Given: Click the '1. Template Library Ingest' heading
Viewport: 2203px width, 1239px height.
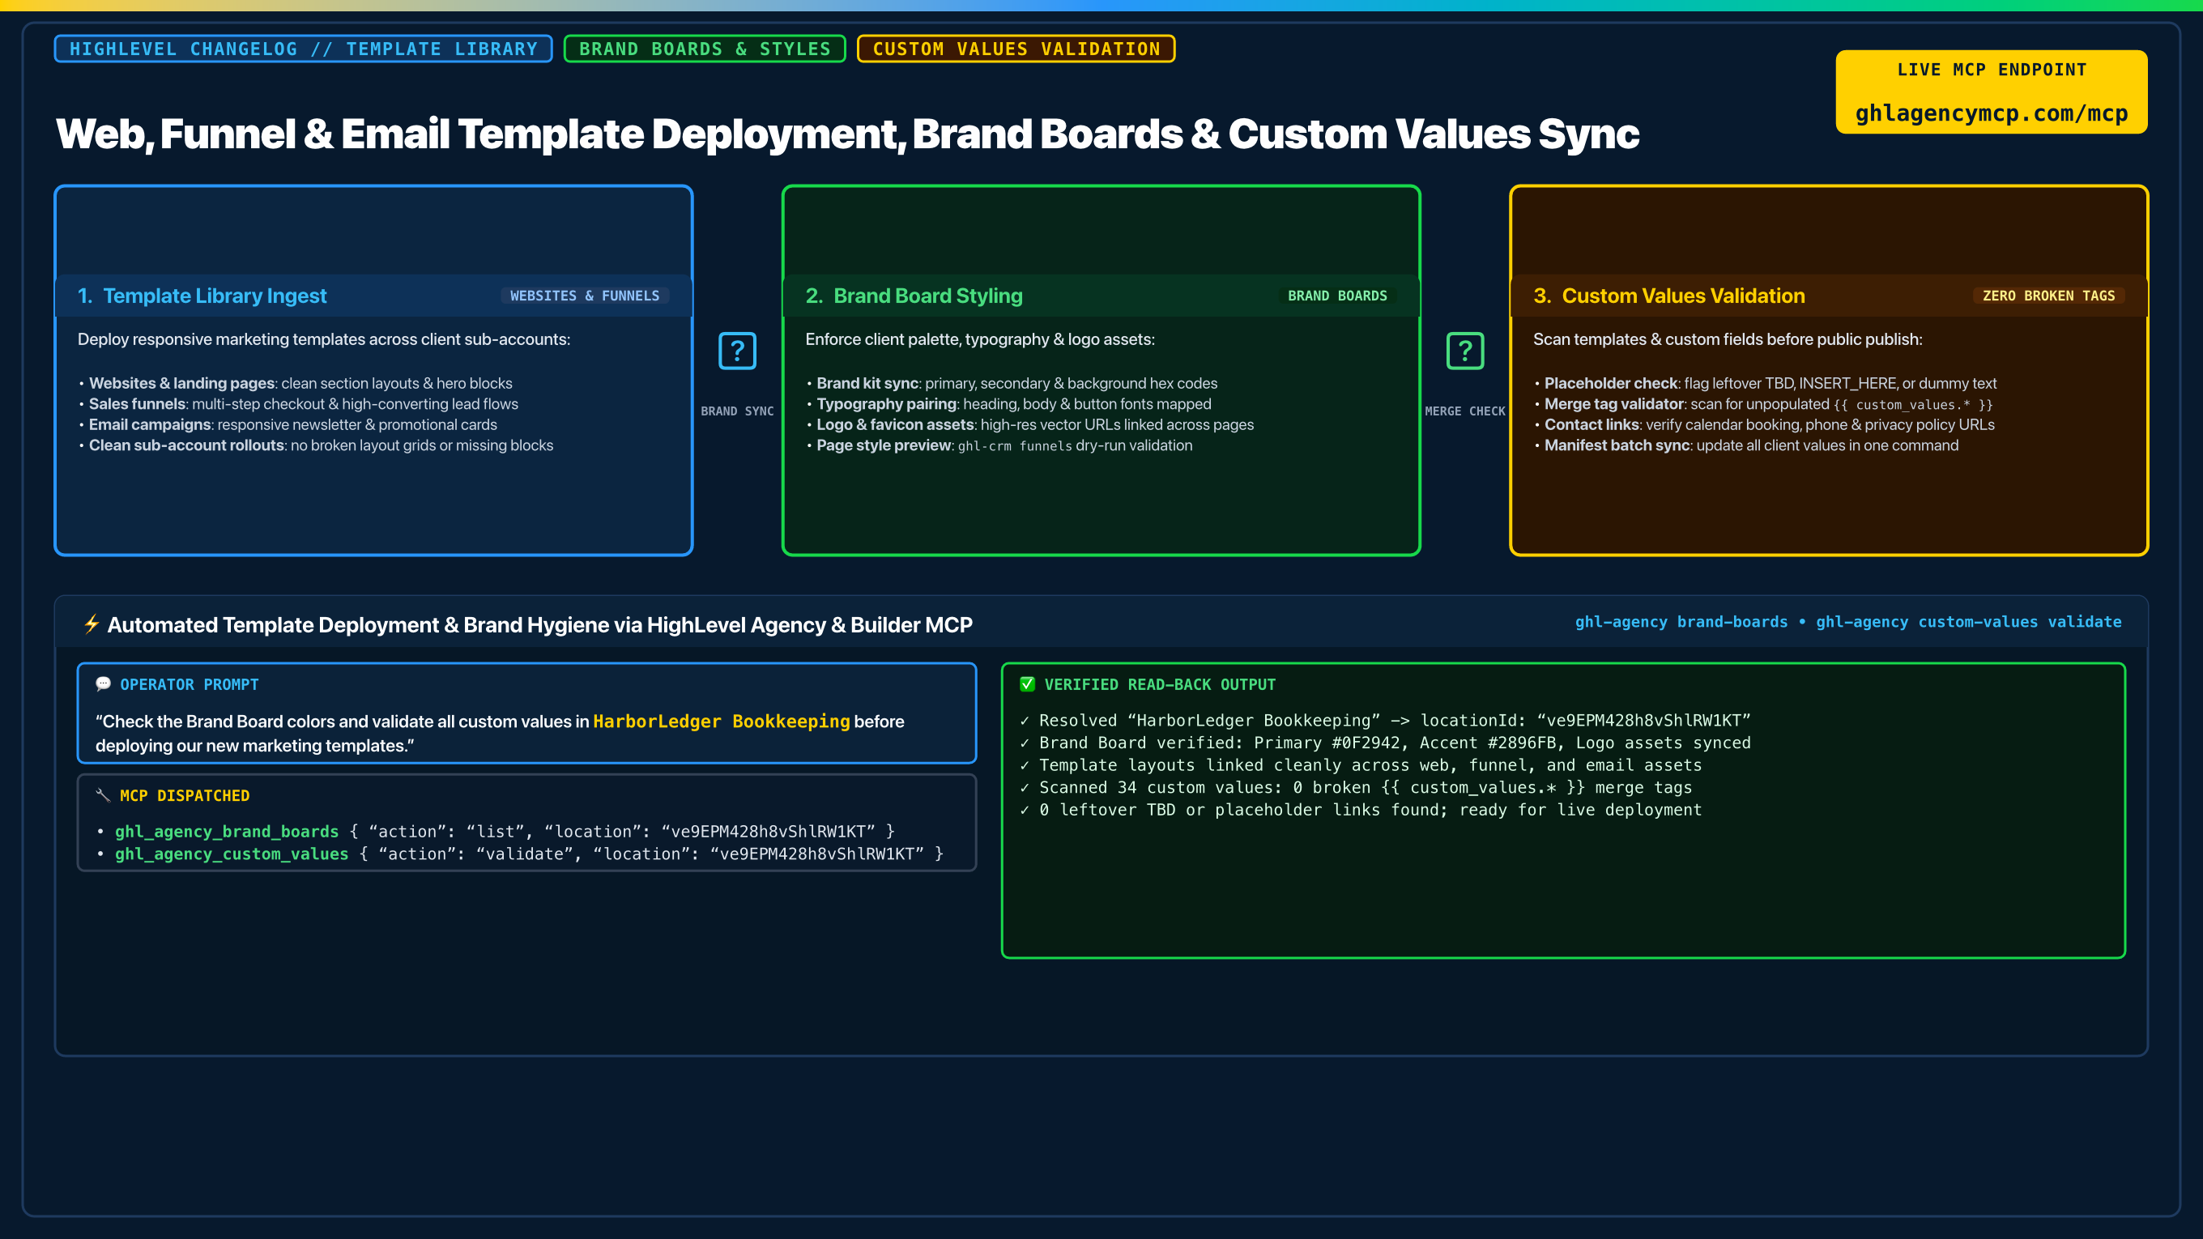Looking at the screenshot, I should tap(202, 296).
